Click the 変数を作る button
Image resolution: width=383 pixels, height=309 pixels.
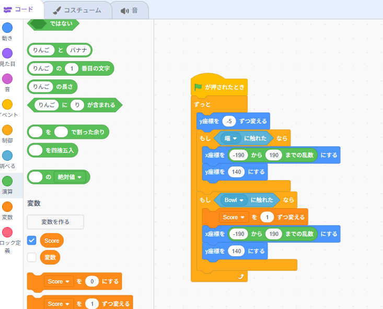point(55,222)
